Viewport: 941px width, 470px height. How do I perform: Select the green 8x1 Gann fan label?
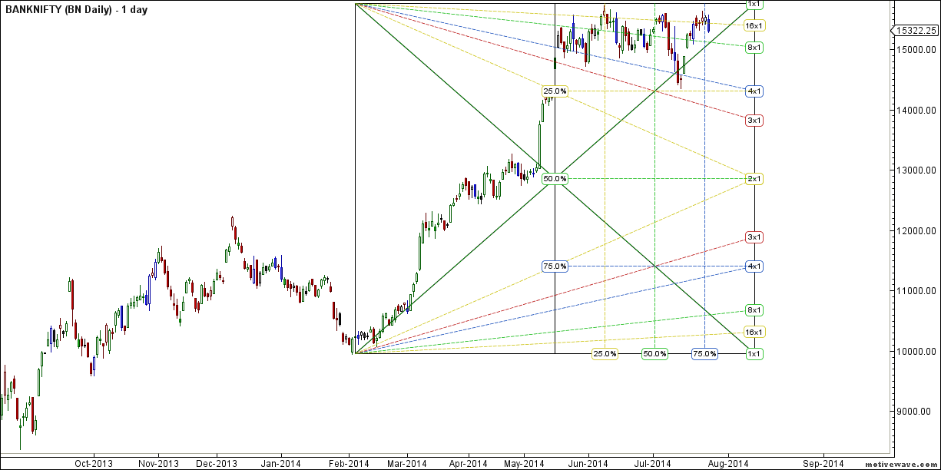click(754, 46)
